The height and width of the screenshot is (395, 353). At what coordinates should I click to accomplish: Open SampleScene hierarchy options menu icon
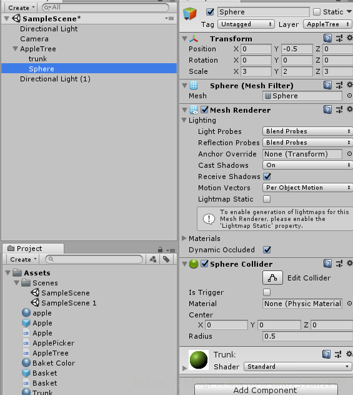pos(169,18)
